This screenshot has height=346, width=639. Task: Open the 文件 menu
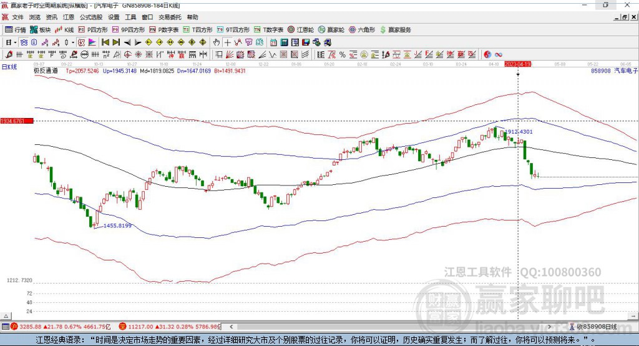coord(17,17)
